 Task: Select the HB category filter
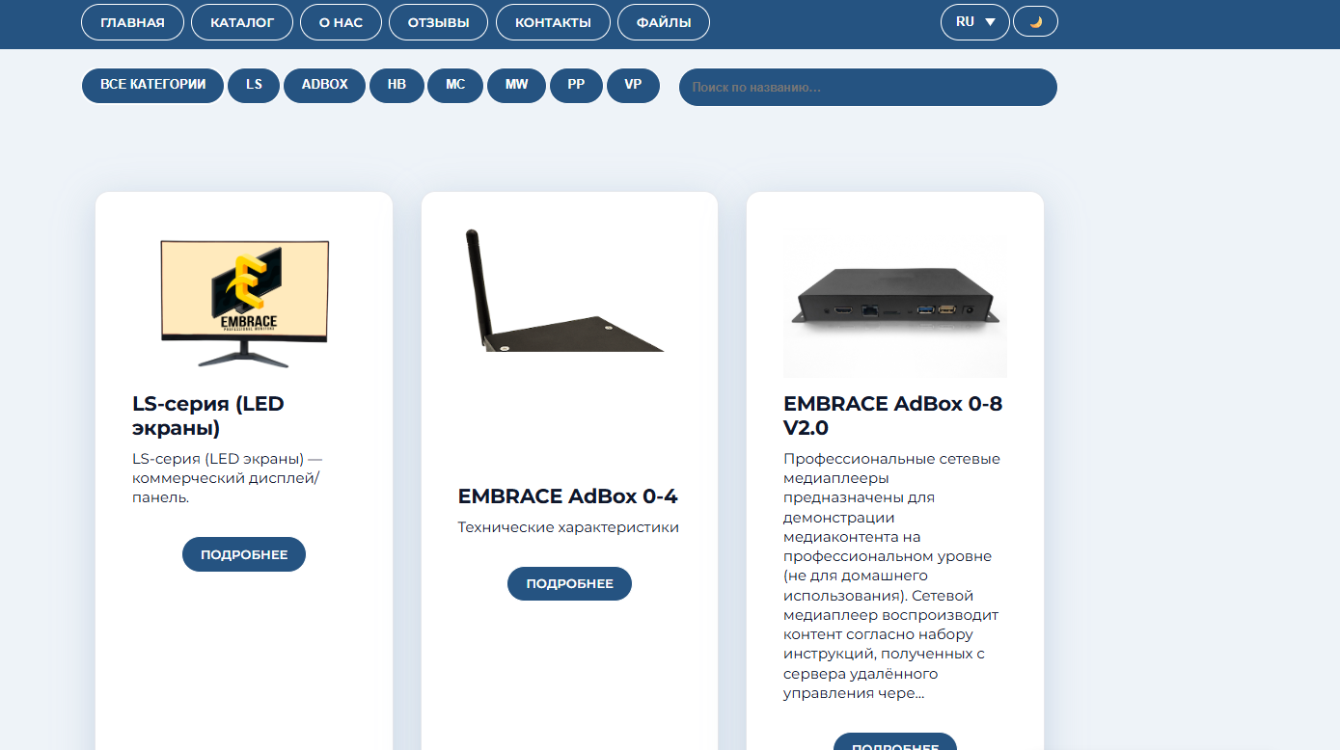(x=397, y=85)
